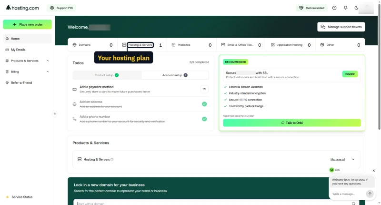Open the help question mark icon
Viewport: 381px width, 205px height.
(x=334, y=8)
